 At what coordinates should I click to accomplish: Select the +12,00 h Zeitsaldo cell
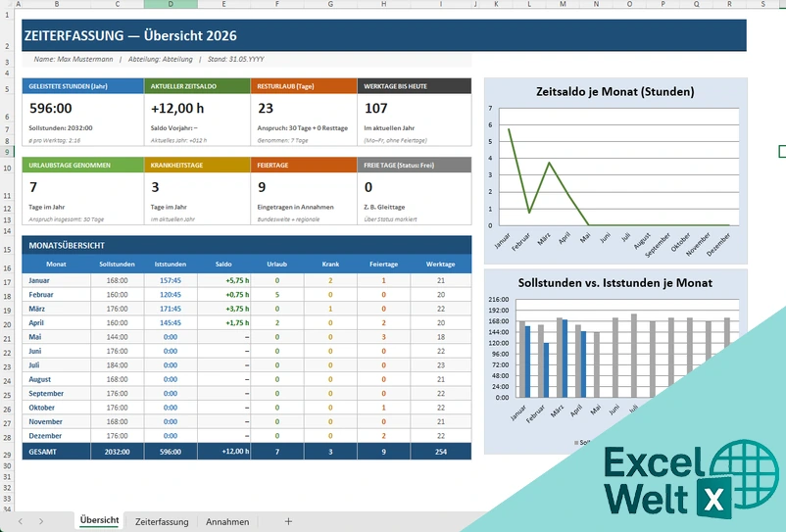point(177,108)
